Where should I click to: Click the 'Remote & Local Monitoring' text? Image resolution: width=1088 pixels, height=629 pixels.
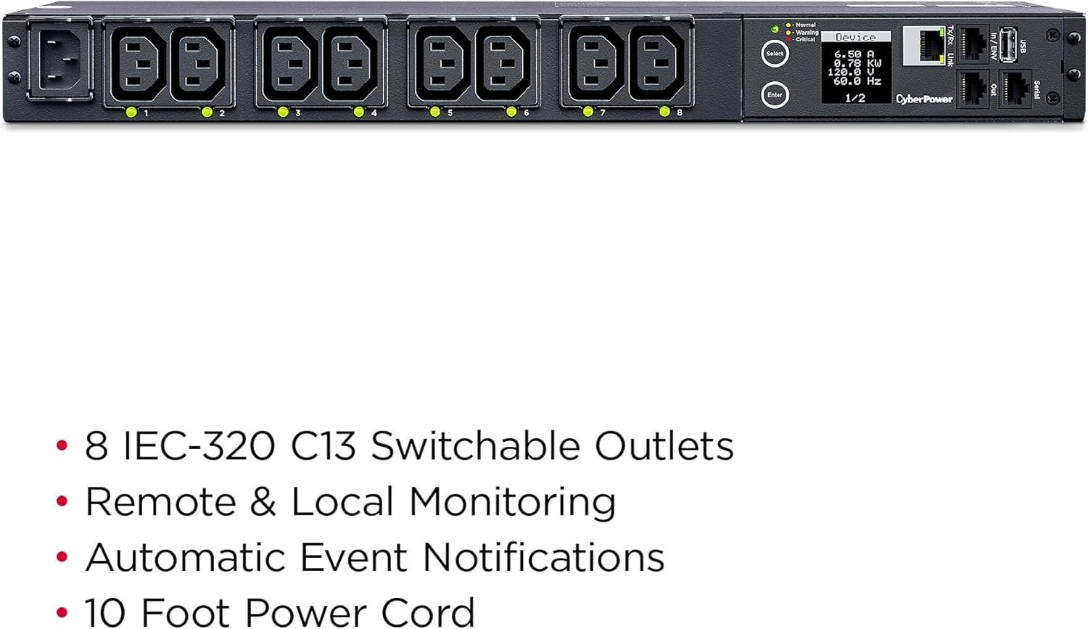coord(350,502)
